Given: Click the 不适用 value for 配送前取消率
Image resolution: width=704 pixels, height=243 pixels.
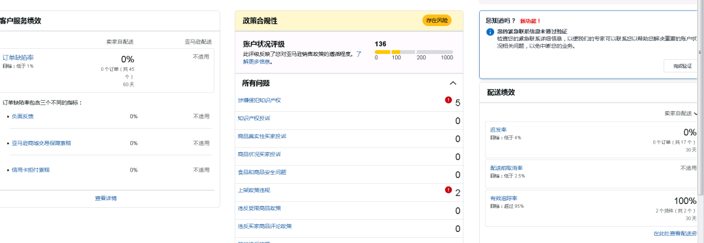Looking at the screenshot, I should pos(688,168).
